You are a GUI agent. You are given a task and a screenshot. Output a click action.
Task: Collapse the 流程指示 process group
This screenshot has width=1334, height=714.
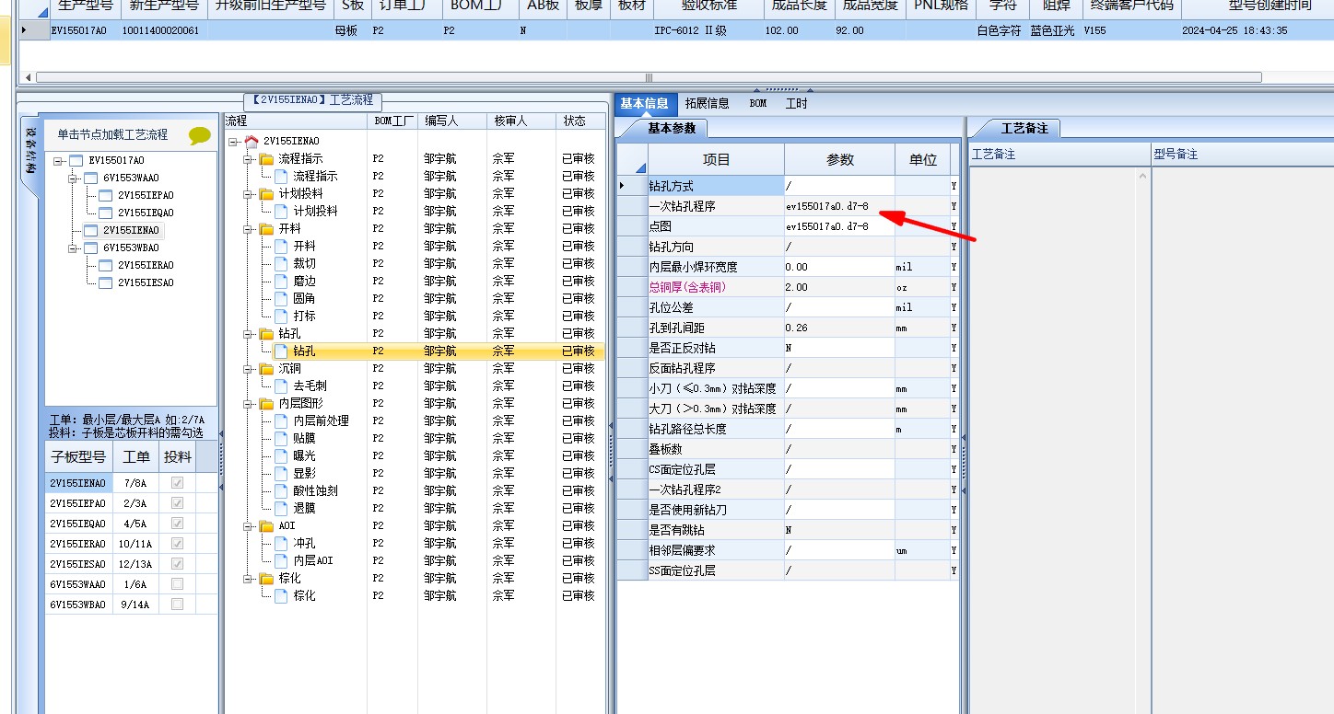(x=249, y=159)
